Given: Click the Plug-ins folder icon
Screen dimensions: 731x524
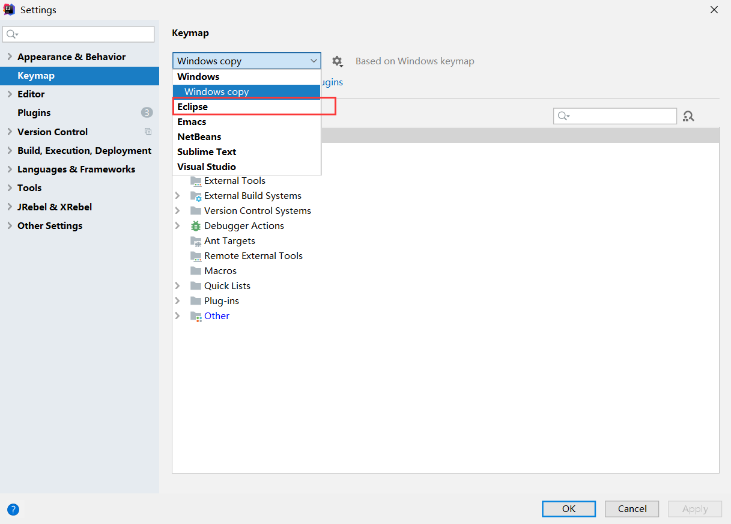Looking at the screenshot, I should coord(196,301).
